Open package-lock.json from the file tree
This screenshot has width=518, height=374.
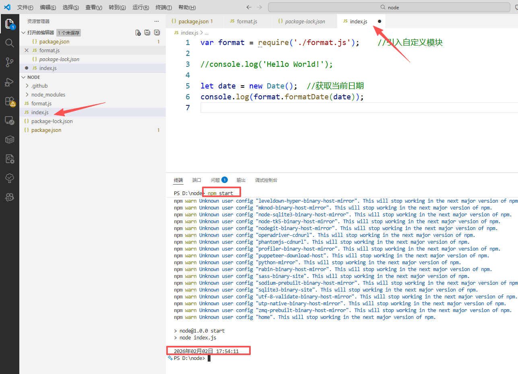click(x=52, y=121)
